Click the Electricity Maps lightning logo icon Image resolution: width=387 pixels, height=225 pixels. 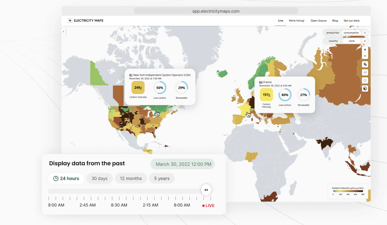70,20
